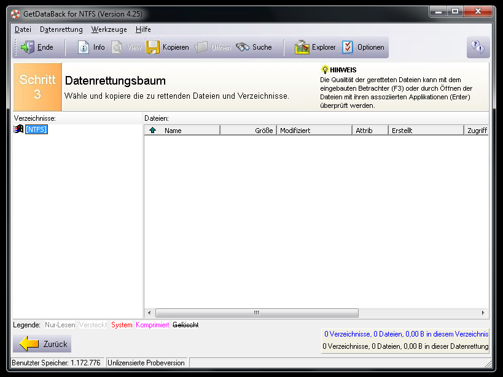503x377 pixels.
Task: Click the Explorer toolbar label
Action: point(324,47)
